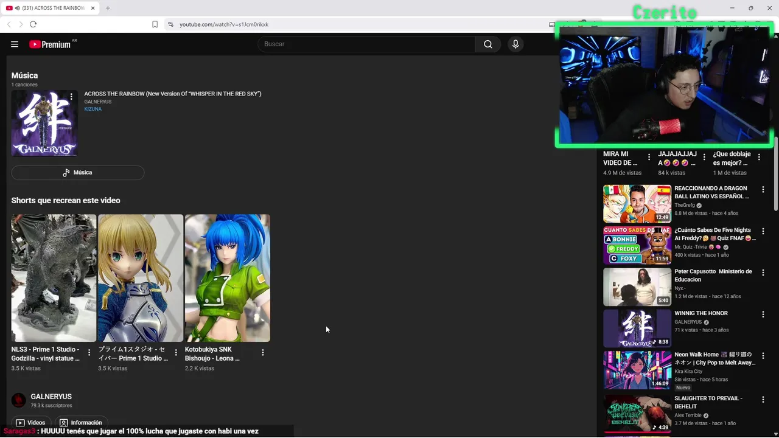Open GALNERYUS artist link under song title

point(98,102)
